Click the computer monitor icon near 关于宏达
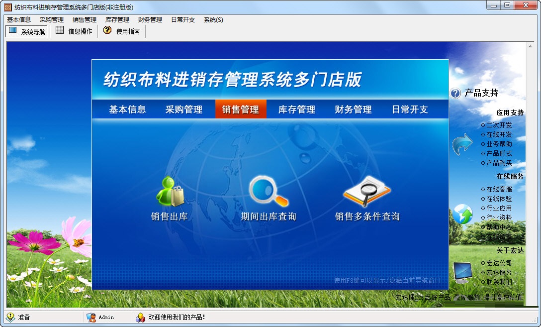The width and height of the screenshot is (541, 327). pyautogui.click(x=462, y=272)
